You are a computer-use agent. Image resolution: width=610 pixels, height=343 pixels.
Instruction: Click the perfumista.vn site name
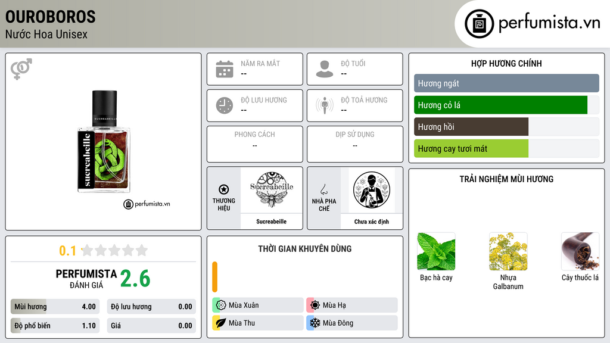click(x=549, y=23)
